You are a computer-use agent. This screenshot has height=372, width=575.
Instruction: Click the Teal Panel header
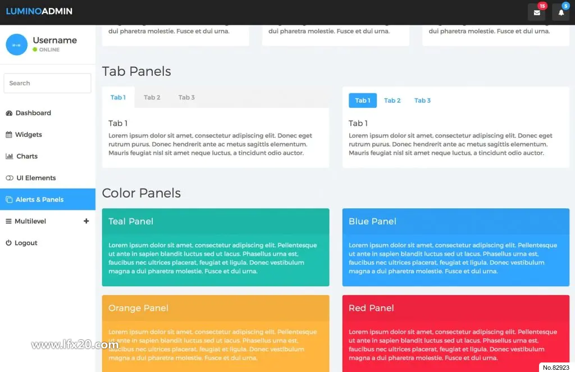point(216,222)
